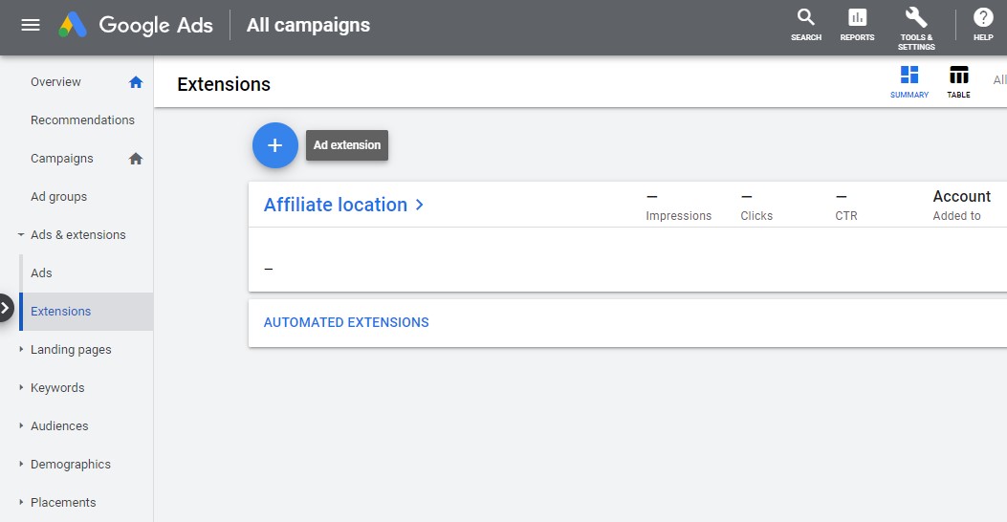Screen dimensions: 1007x522
Task: Expand the Keywords section
Action: (21, 388)
